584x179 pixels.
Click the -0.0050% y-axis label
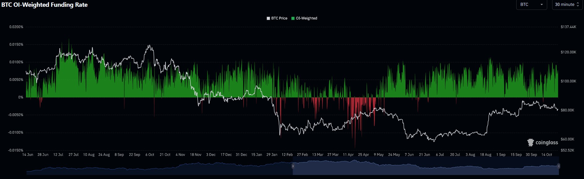[16, 115]
